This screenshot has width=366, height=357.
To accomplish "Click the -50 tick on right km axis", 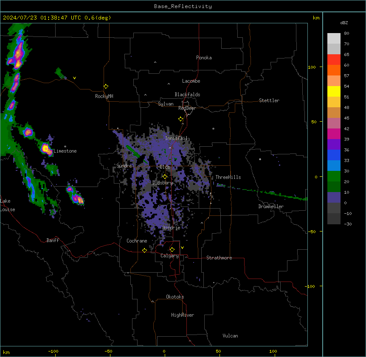I will pos(312,231).
